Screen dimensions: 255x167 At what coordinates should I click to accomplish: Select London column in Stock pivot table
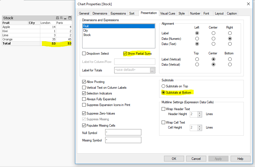tap(48, 23)
